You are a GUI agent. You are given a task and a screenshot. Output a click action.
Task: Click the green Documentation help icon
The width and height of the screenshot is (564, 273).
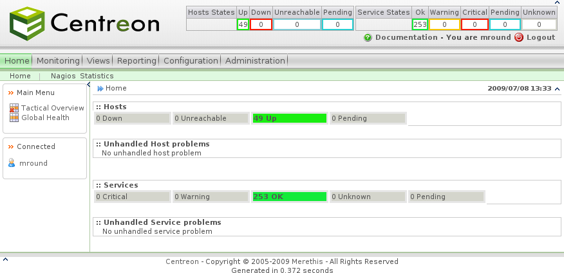click(368, 37)
